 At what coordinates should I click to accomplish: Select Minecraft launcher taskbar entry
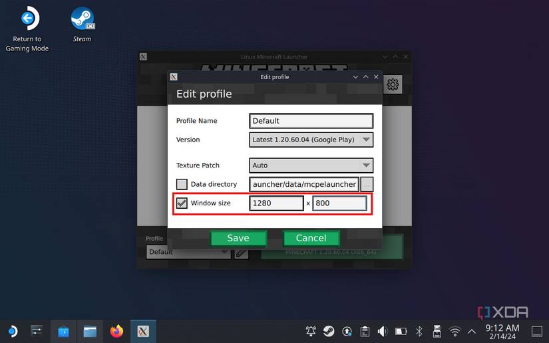143,331
